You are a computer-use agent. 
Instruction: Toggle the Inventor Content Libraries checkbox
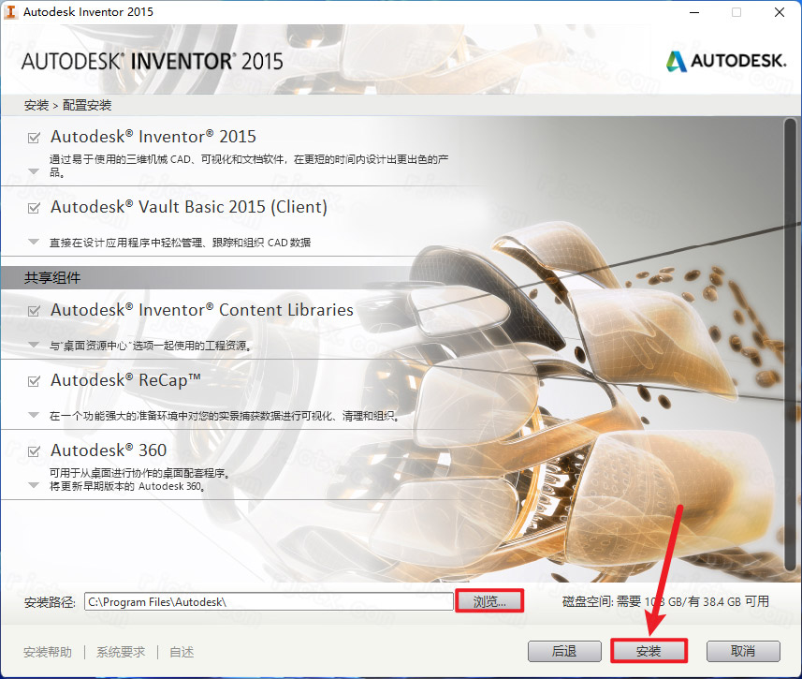pos(34,311)
